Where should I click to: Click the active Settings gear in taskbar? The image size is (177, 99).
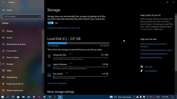click(60, 97)
